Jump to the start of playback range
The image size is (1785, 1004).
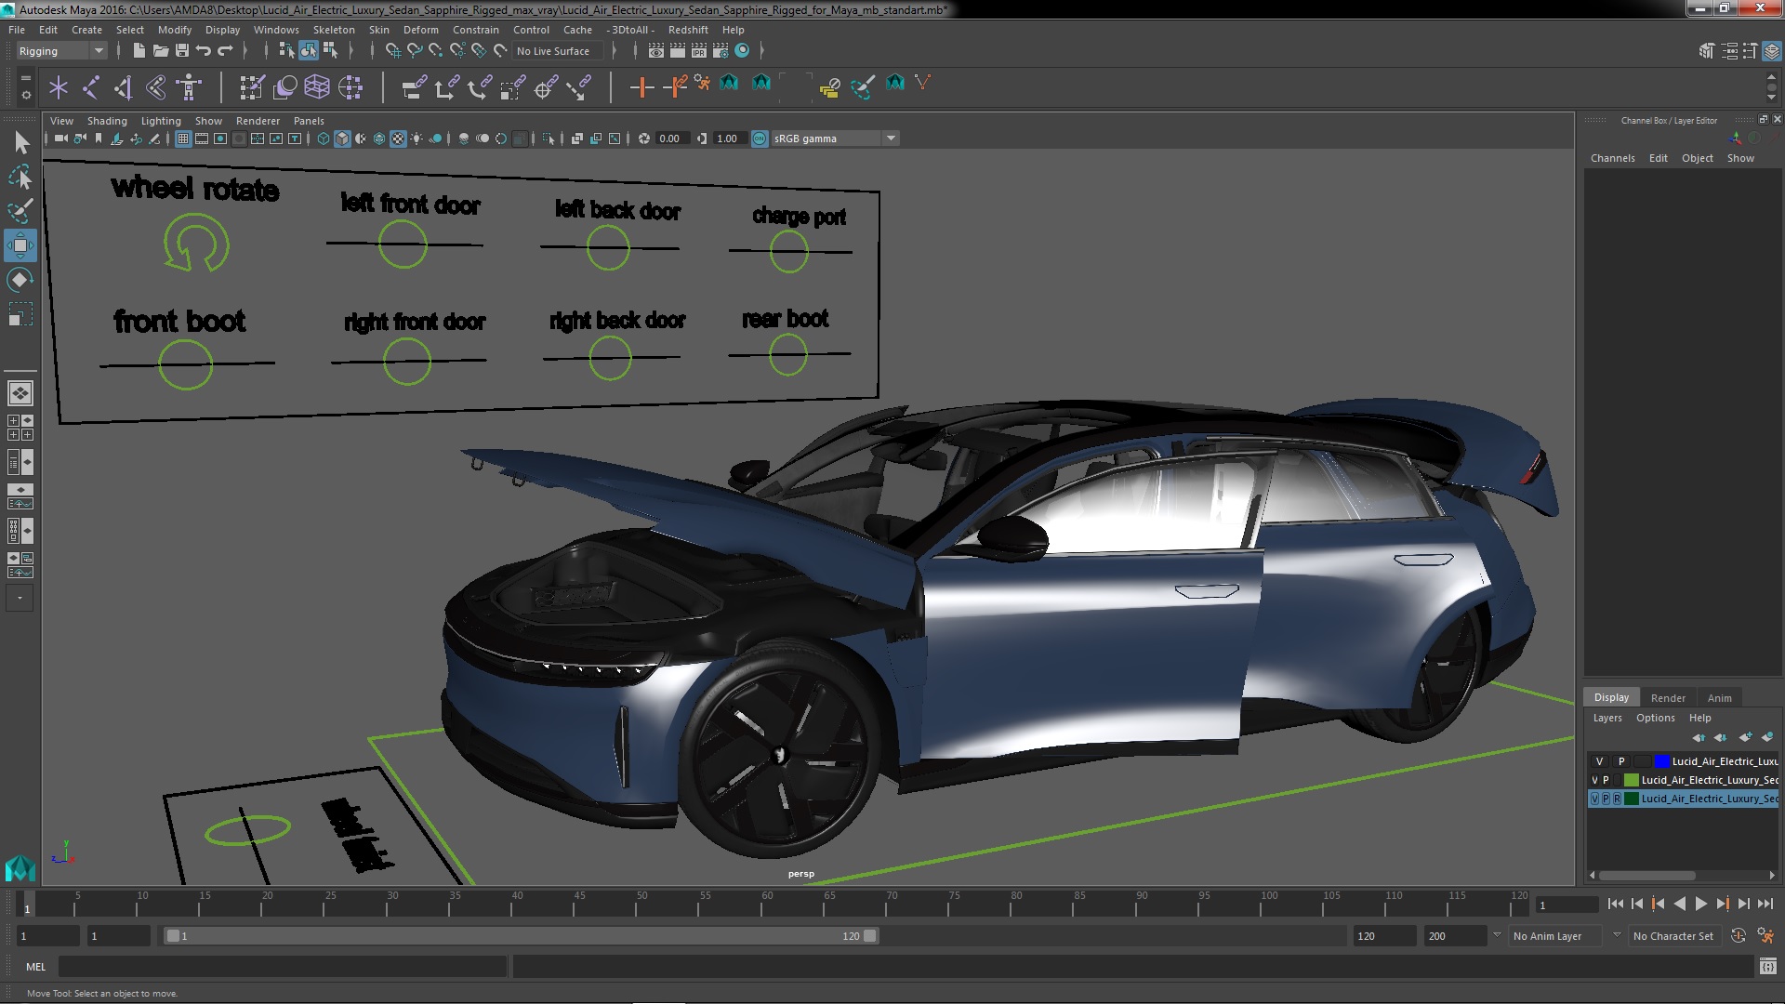1615,904
